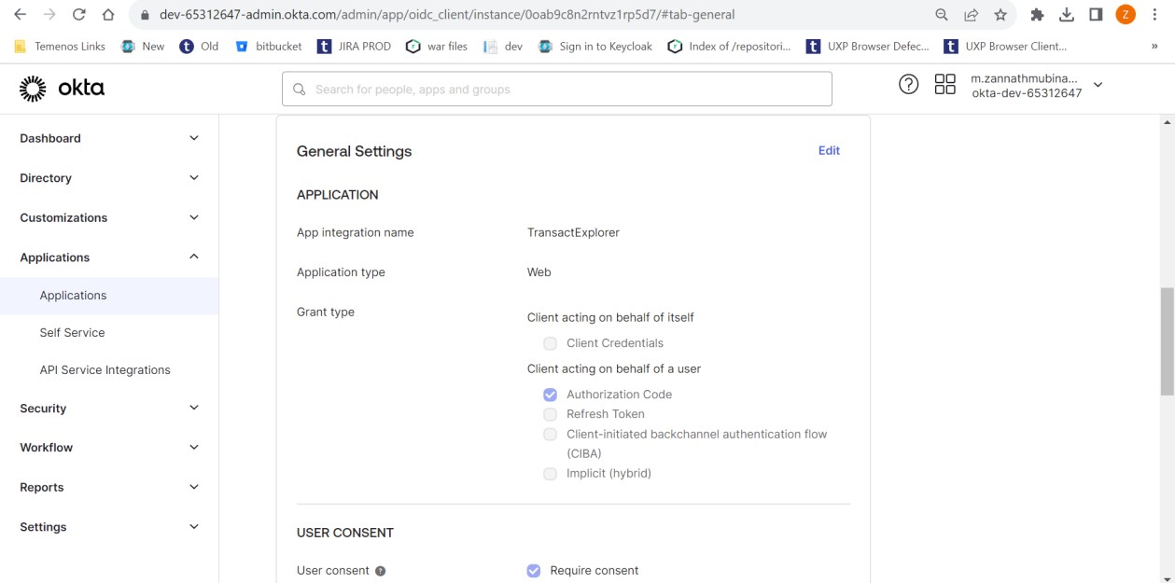Viewport: 1175px width, 583px height.
Task: Select Self Service in sidebar
Action: click(x=72, y=333)
